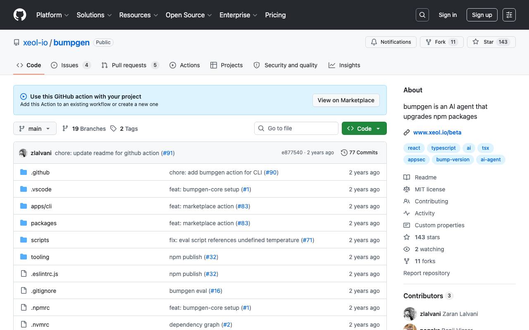Image resolution: width=529 pixels, height=330 pixels.
Task: Click the Go to file search field
Action: [296, 128]
